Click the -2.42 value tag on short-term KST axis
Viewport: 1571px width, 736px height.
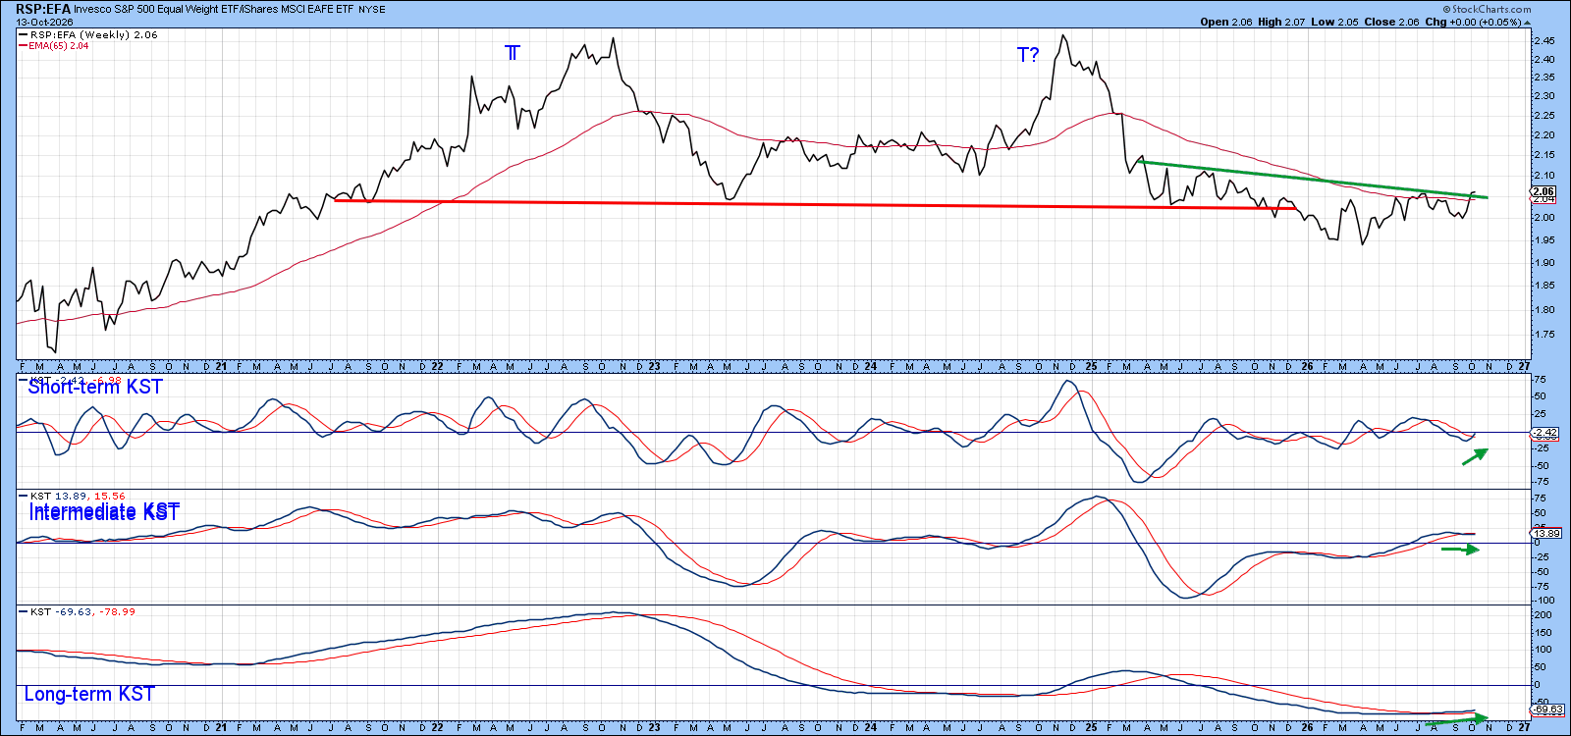[1544, 433]
